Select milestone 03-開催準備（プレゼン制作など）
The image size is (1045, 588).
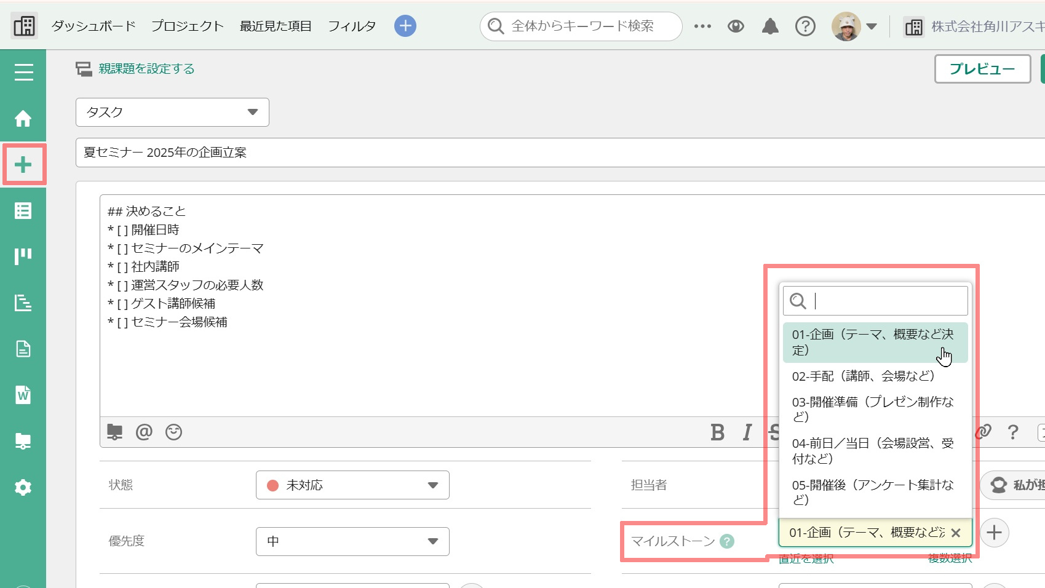pos(875,410)
